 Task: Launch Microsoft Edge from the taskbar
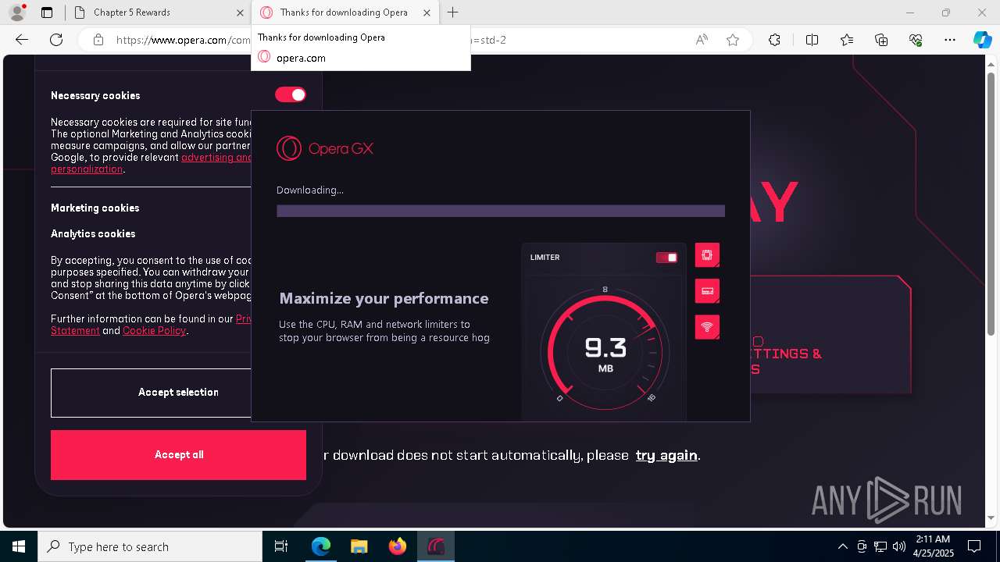(321, 546)
